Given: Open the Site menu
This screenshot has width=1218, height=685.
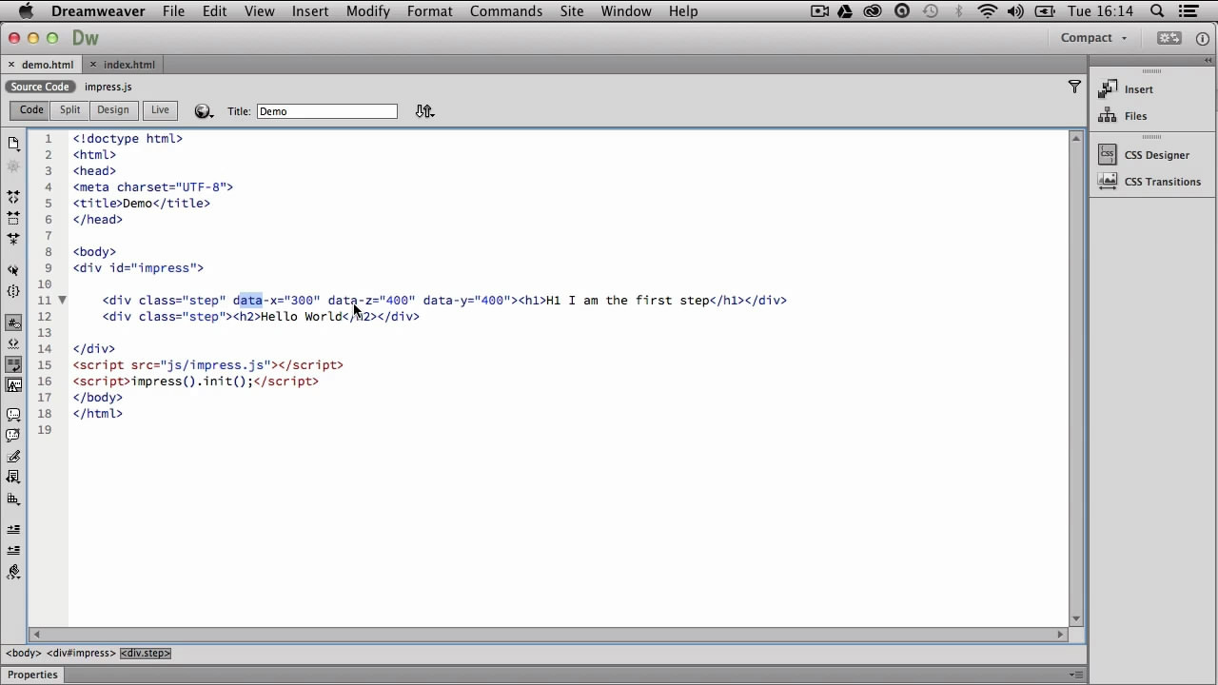Looking at the screenshot, I should click(572, 11).
